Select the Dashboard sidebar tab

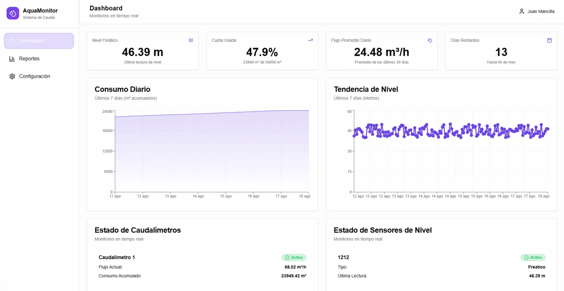[39, 41]
